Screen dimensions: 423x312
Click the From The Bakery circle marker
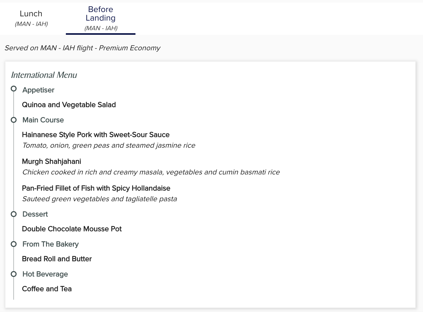[14, 244]
